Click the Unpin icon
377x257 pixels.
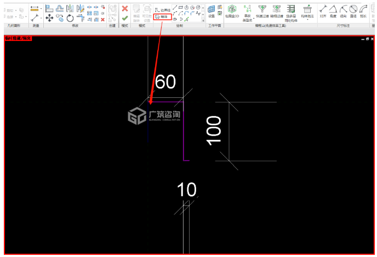(x=103, y=7)
